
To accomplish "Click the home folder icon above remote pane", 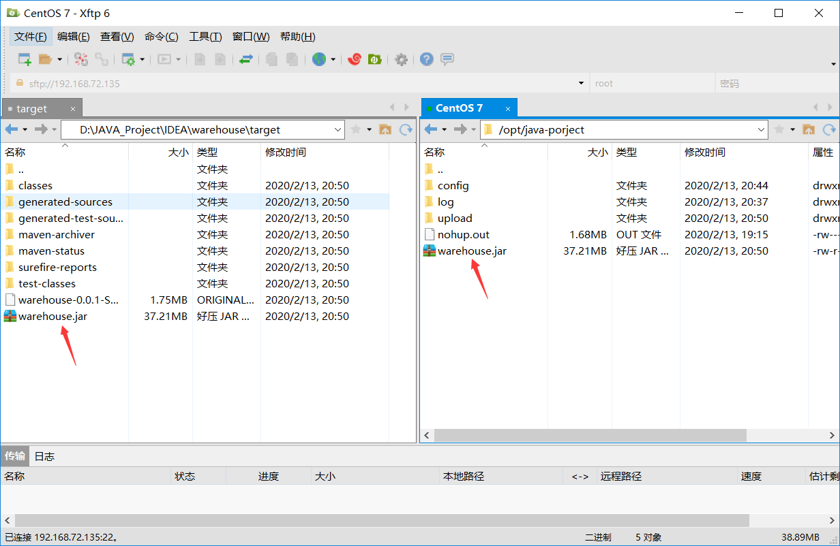I will click(809, 129).
